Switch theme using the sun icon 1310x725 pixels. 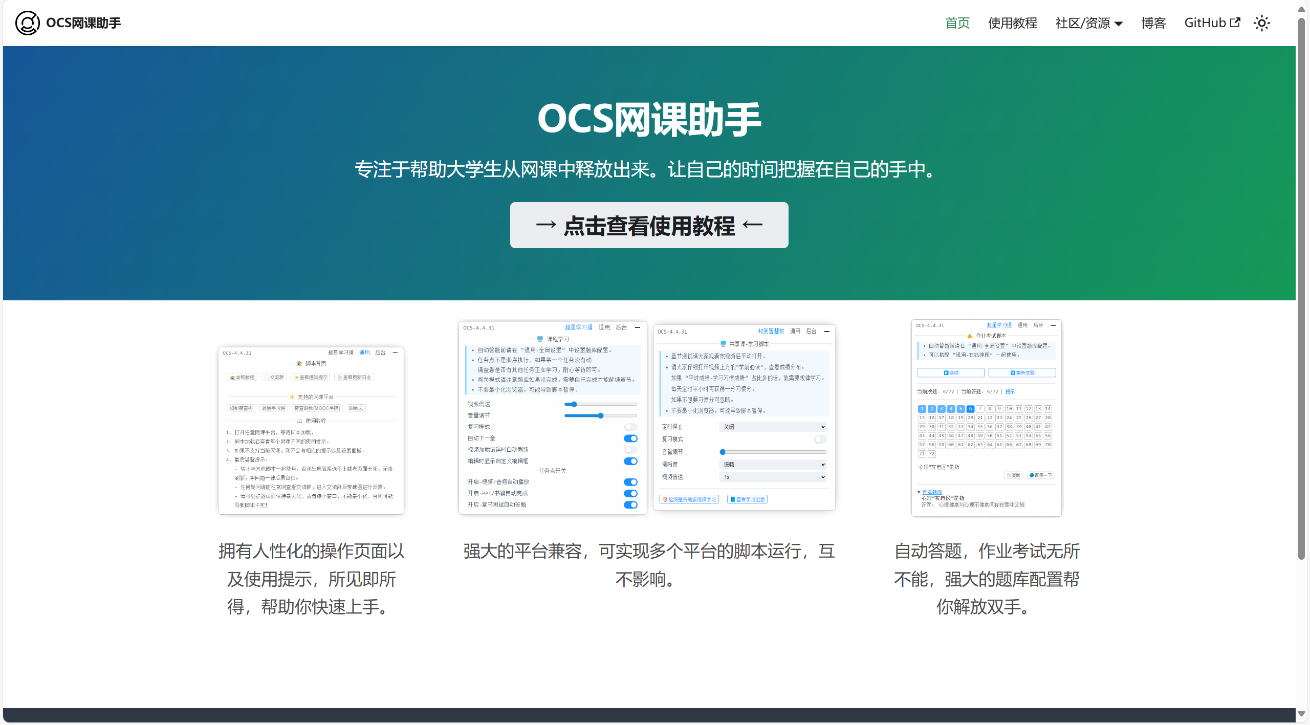(x=1261, y=23)
